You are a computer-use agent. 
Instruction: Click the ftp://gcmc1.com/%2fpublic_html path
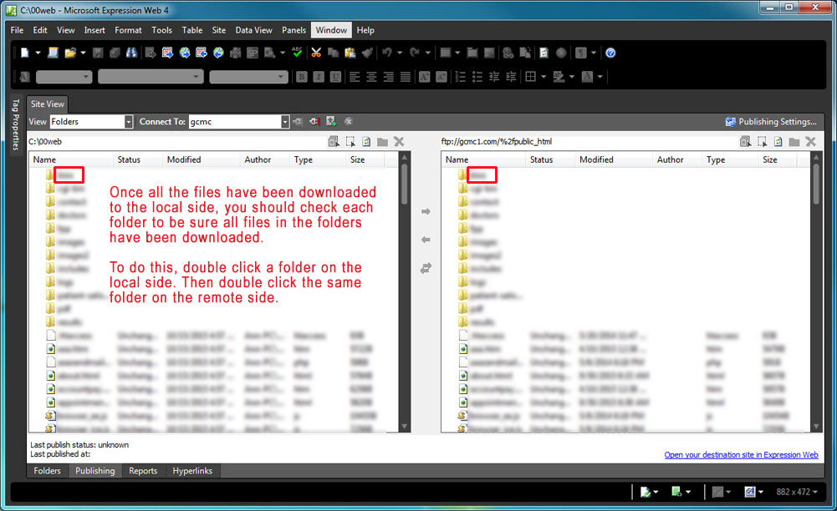[497, 142]
